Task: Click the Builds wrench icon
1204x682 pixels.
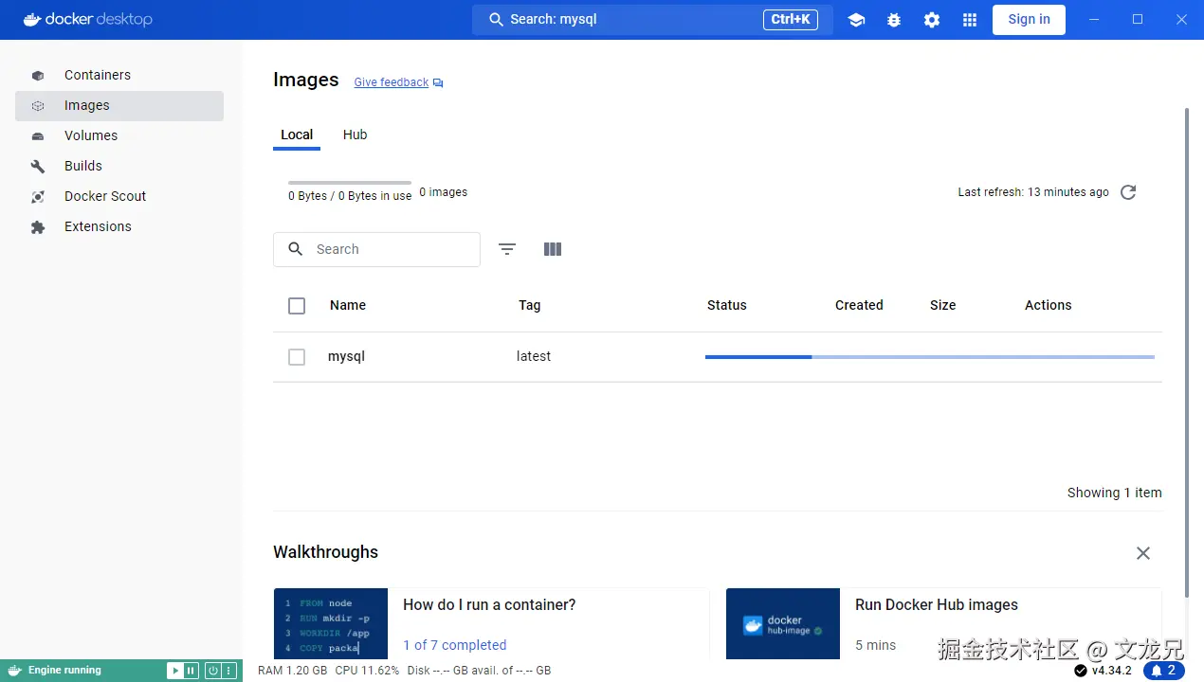Action: point(38,167)
